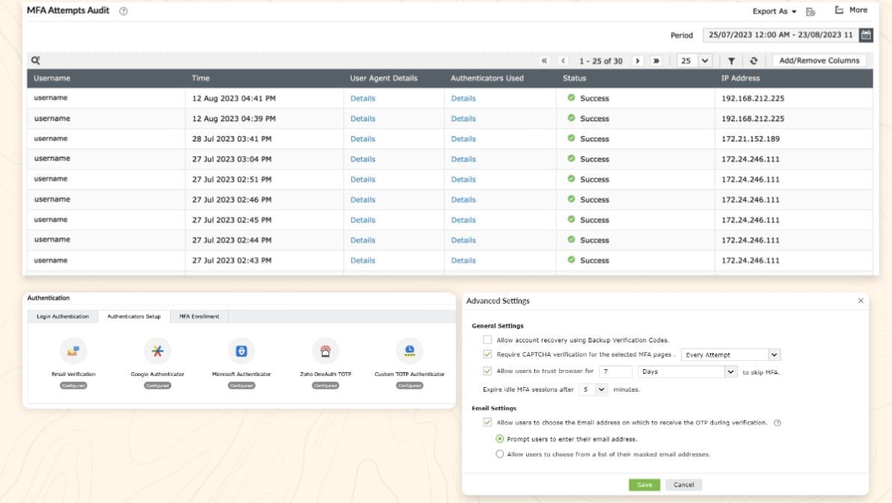The height and width of the screenshot is (503, 892).
Task: Click the Configured badge under Google Authenticator
Action: pos(158,386)
